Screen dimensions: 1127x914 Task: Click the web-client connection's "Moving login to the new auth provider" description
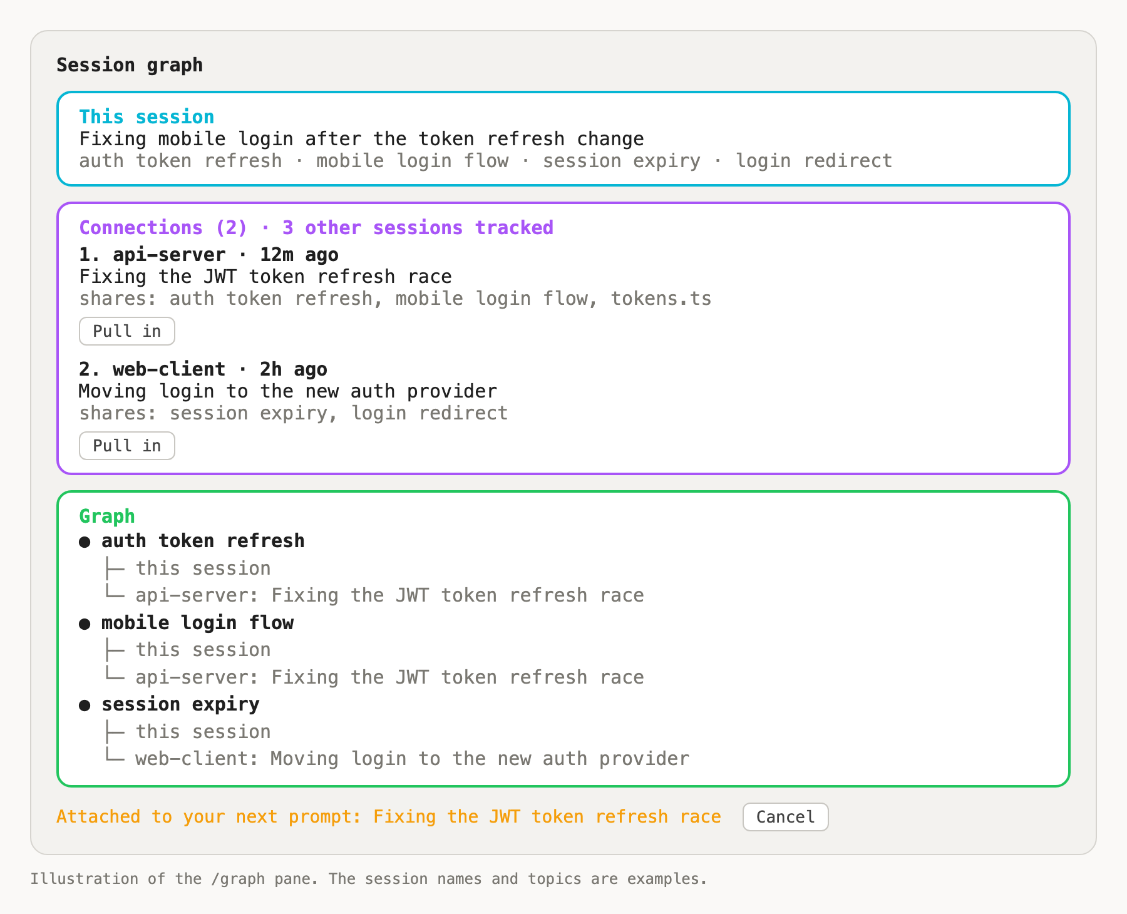tap(288, 391)
